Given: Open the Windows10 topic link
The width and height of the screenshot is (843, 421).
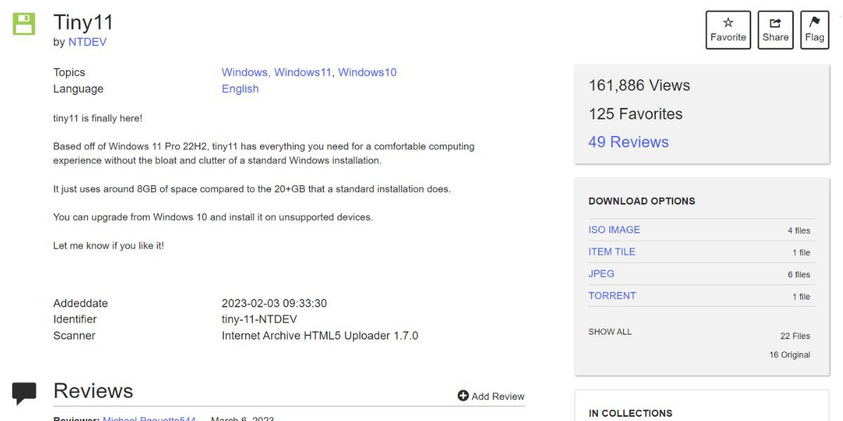Looking at the screenshot, I should tap(367, 72).
